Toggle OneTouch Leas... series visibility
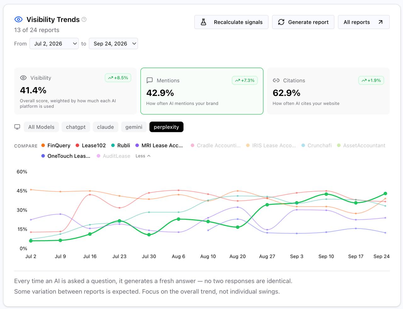This screenshot has height=309, width=403. pos(66,156)
